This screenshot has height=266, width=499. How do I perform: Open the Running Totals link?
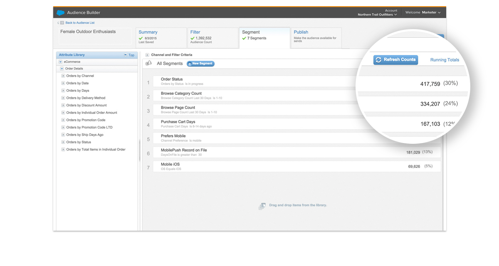pos(444,60)
